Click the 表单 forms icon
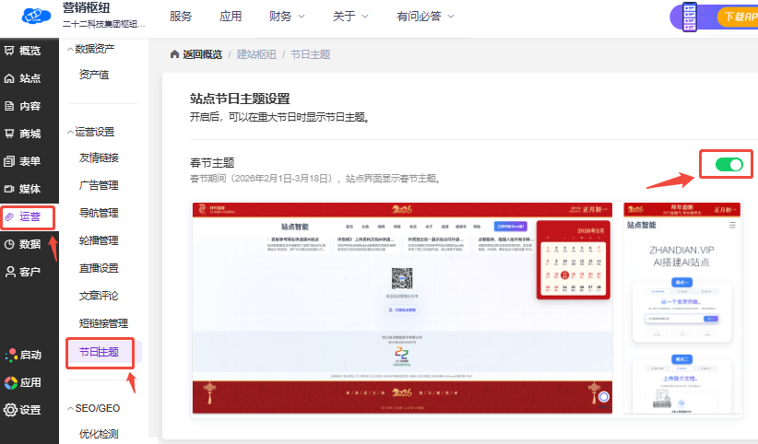Screen dimensions: 758x444 [x=10, y=161]
